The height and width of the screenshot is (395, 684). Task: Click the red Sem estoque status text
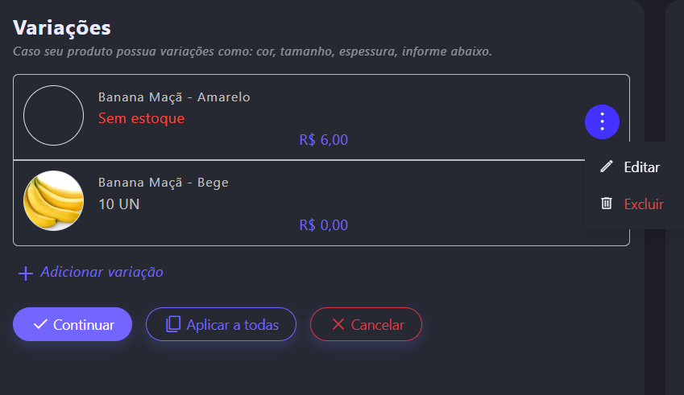tap(141, 118)
